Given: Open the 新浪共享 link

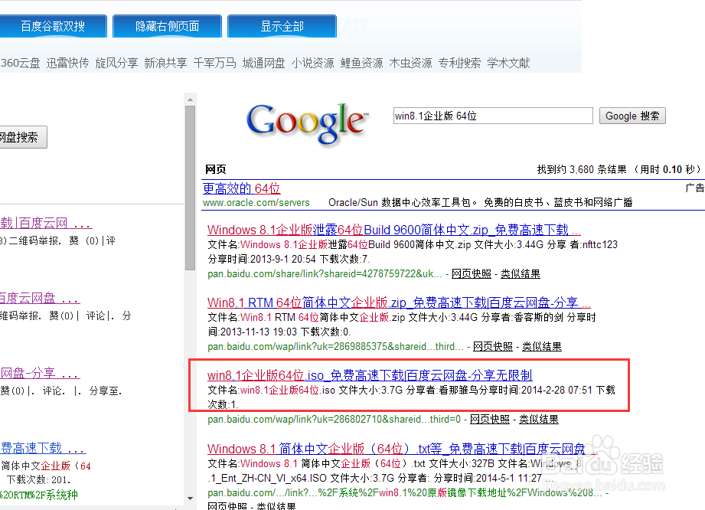Looking at the screenshot, I should coord(165,63).
